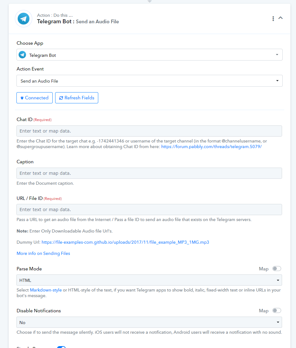Viewport: 296px width, 348px height.
Task: Focus the Caption input field
Action: point(149,173)
